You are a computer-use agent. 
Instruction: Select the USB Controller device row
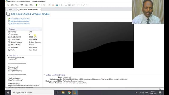coord(25,45)
